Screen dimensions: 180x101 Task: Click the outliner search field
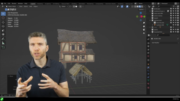tap(164, 6)
